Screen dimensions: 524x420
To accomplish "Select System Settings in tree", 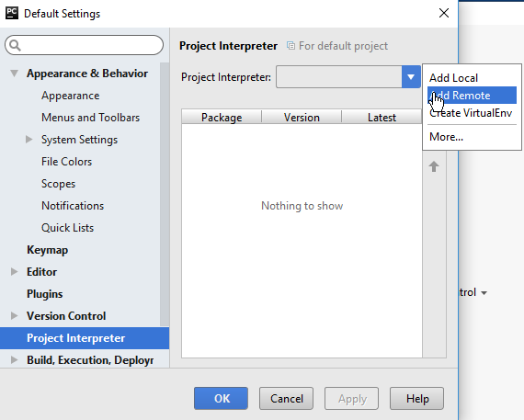I will (x=80, y=140).
